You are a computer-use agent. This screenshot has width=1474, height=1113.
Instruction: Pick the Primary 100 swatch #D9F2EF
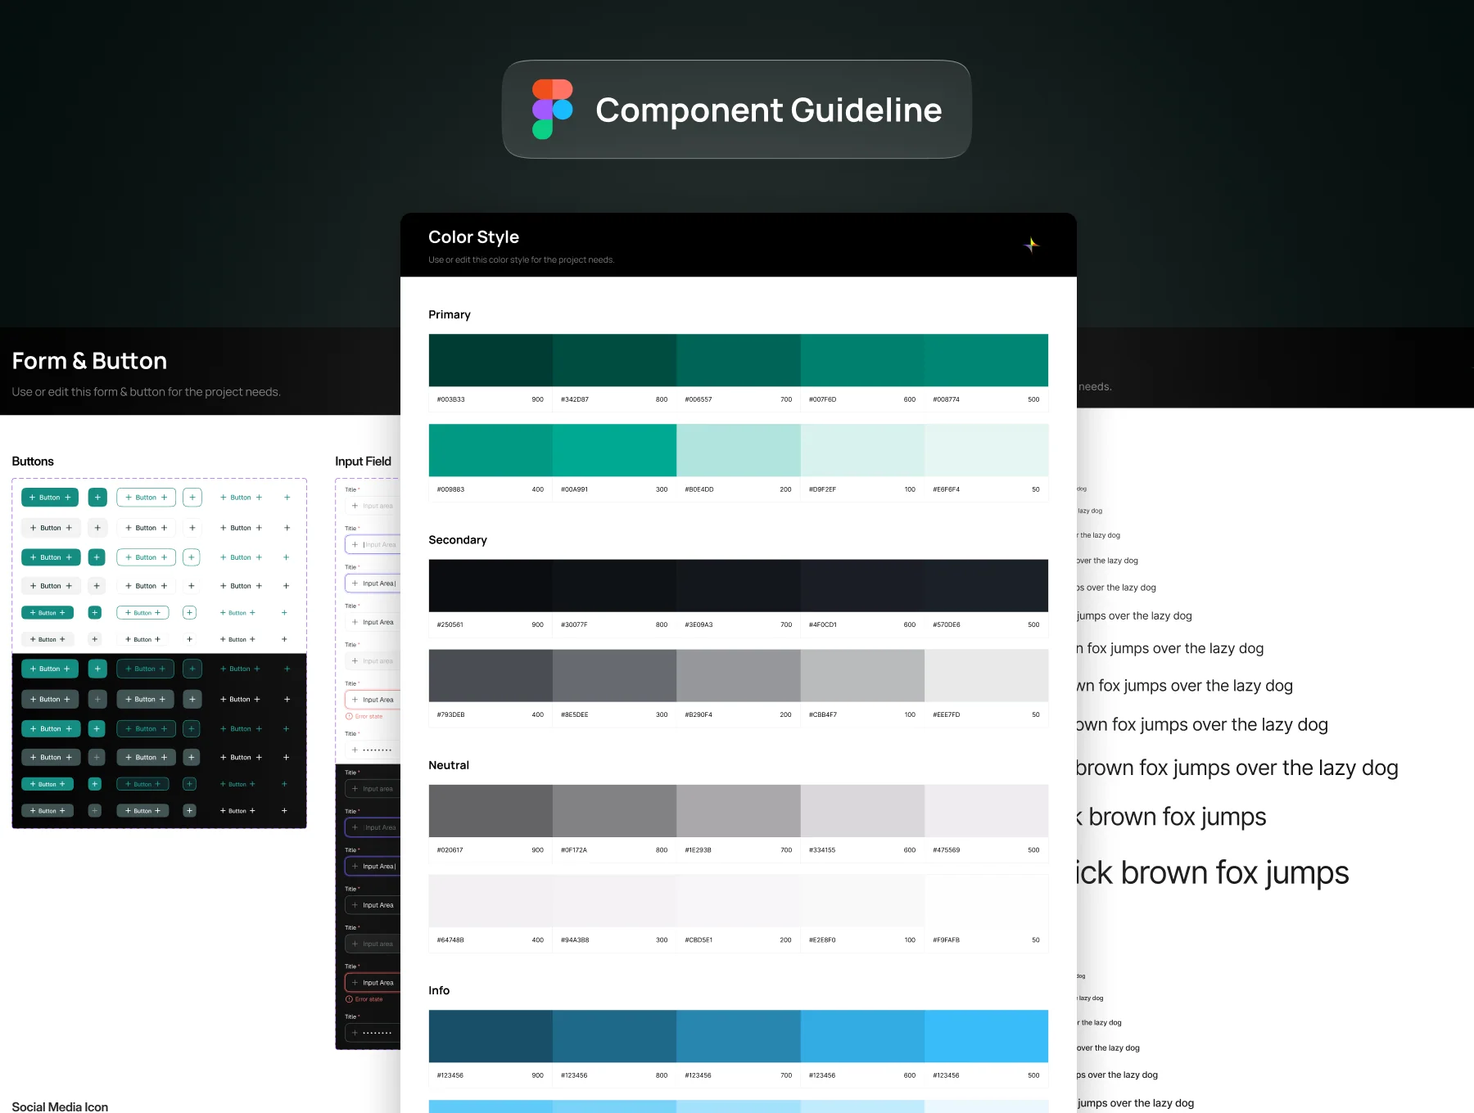[x=862, y=450]
